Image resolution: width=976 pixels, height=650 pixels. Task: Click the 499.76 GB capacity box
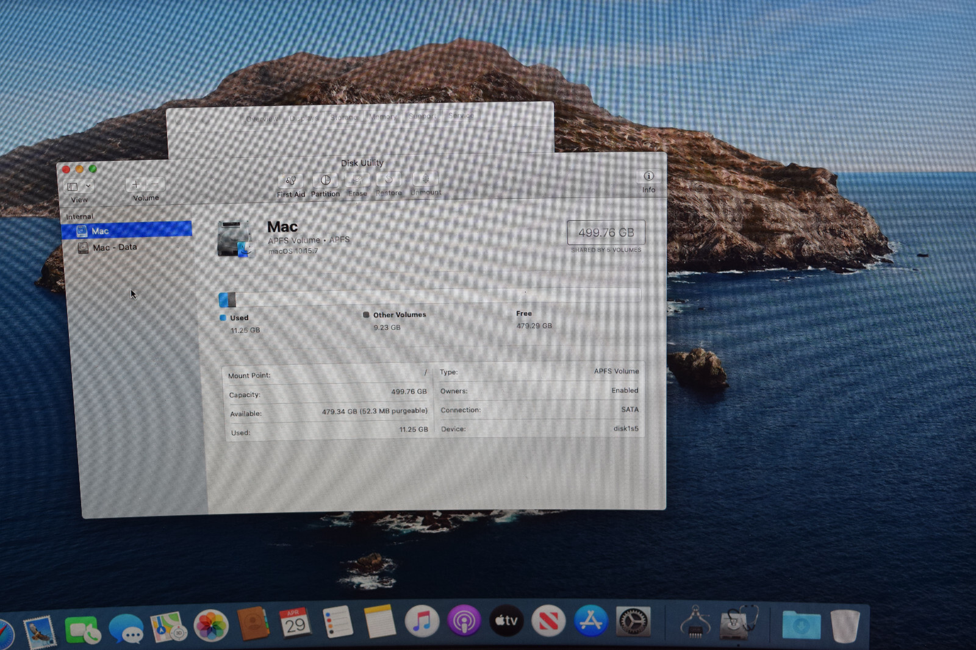(x=606, y=232)
